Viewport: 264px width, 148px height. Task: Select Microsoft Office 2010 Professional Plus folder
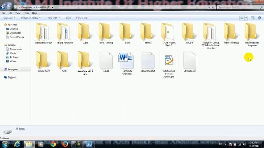point(211,36)
